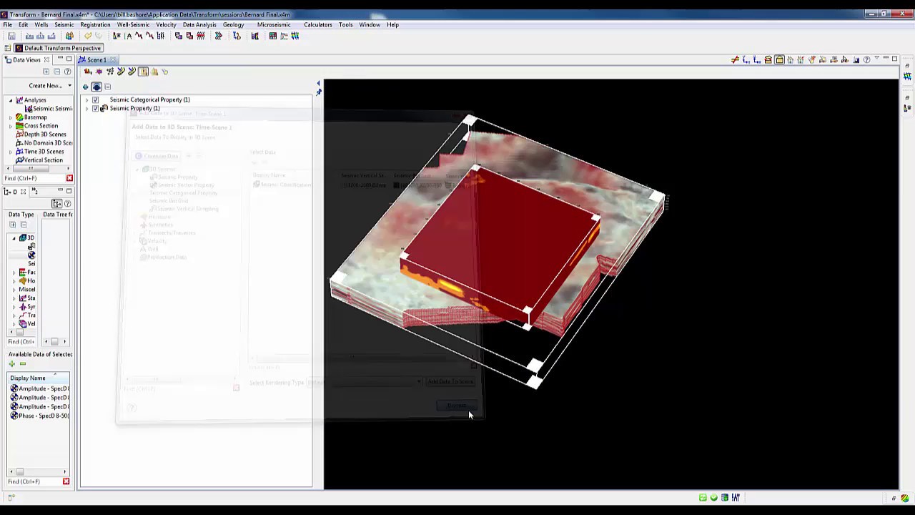The width and height of the screenshot is (915, 515).
Task: Click the Collapse All minus icon in Data Views
Action: [x=57, y=72]
